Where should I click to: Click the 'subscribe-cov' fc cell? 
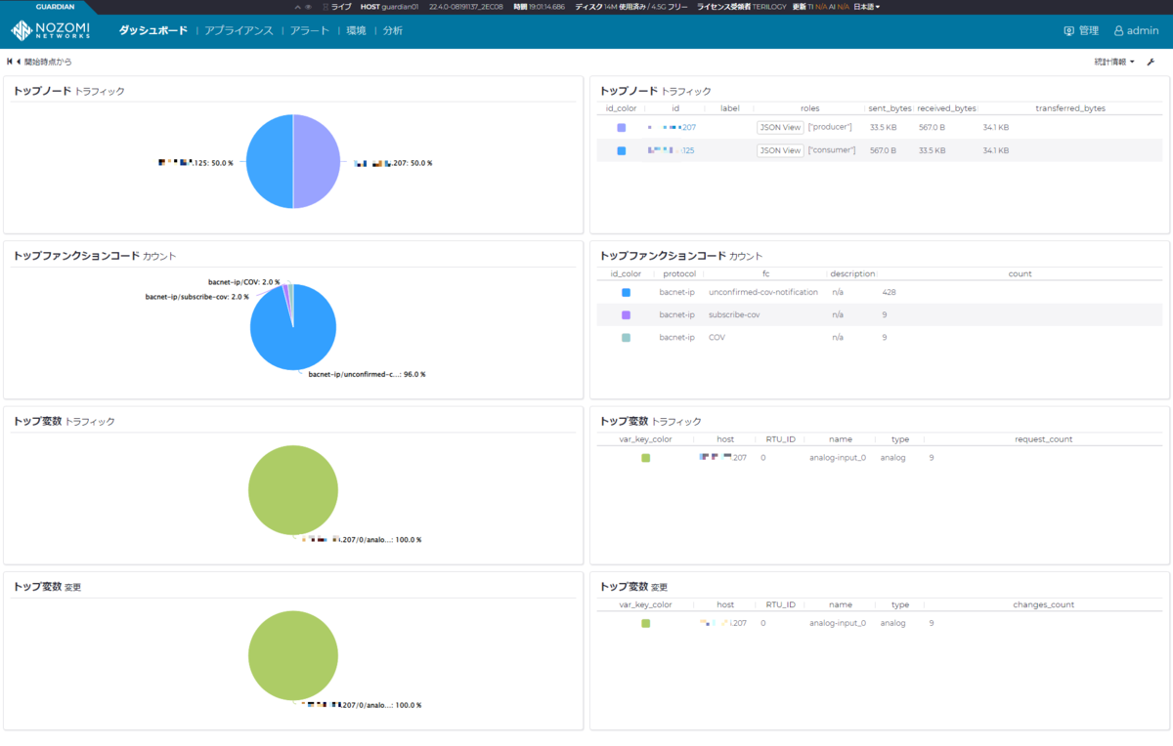(x=733, y=314)
